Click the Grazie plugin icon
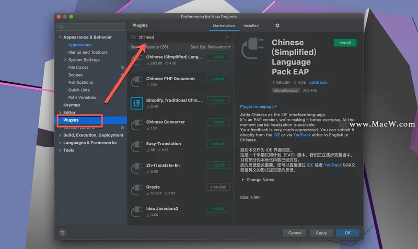 [x=137, y=190]
